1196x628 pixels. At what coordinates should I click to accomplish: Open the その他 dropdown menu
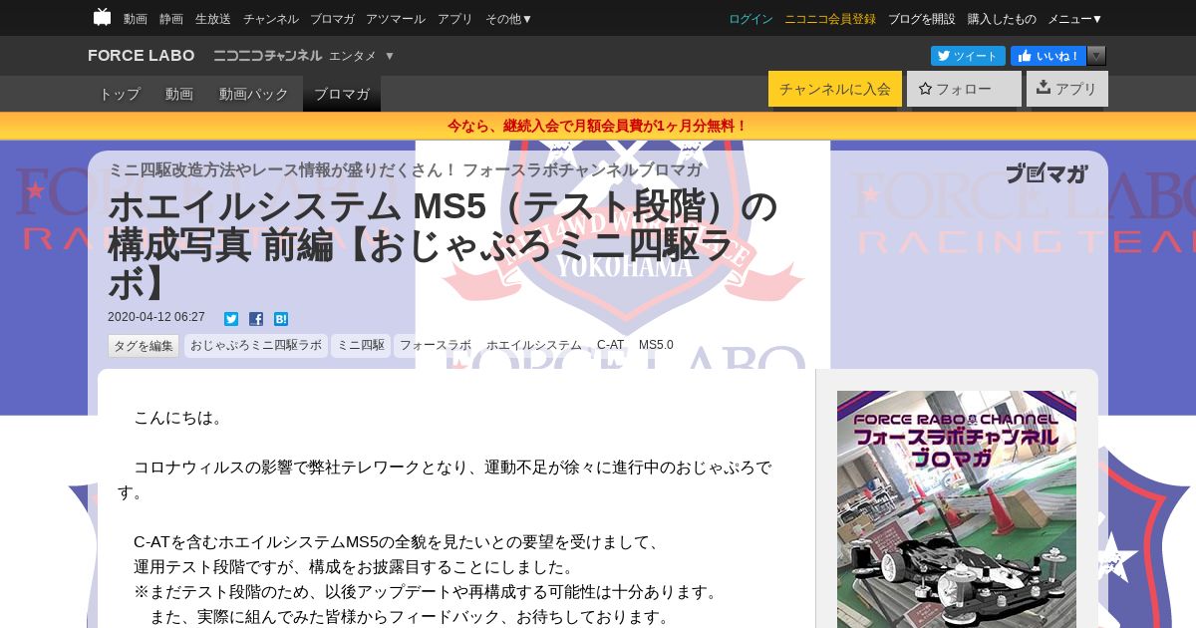[x=508, y=19]
